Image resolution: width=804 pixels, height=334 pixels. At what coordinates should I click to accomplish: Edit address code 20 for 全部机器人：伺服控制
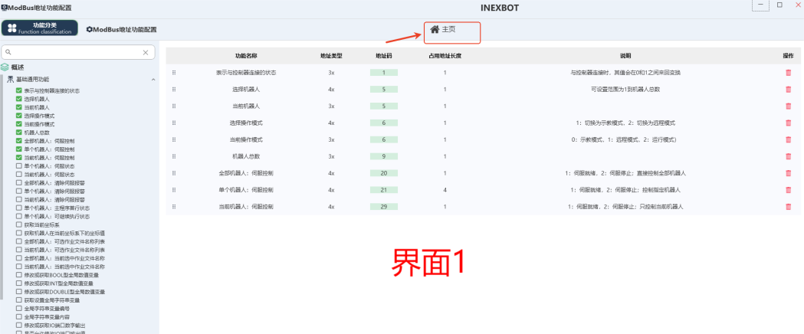[x=383, y=173]
